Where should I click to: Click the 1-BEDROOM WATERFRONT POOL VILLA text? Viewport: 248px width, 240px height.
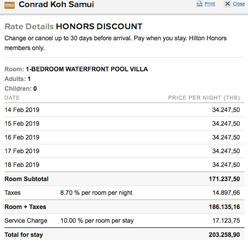click(x=87, y=69)
